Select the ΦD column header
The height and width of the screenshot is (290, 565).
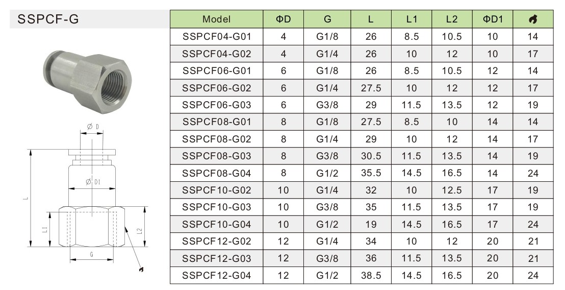coord(284,19)
